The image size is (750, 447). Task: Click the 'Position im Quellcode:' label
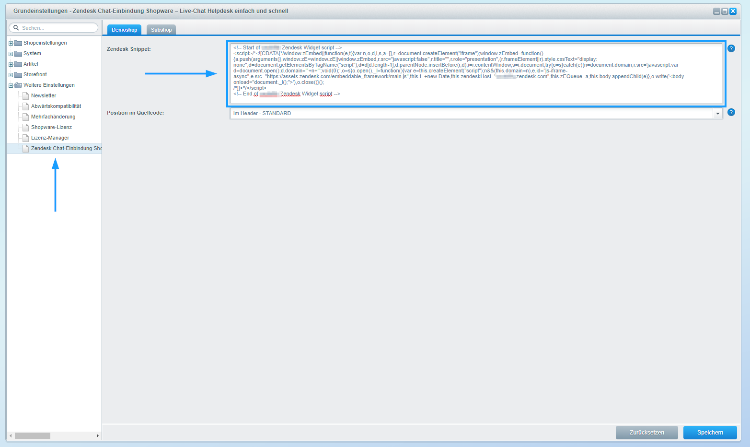pos(135,113)
